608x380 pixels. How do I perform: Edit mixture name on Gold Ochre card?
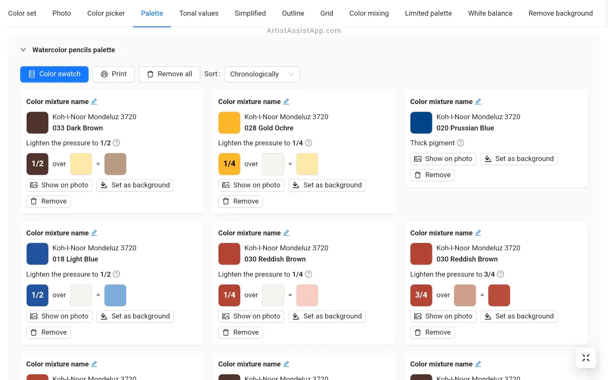click(x=286, y=102)
